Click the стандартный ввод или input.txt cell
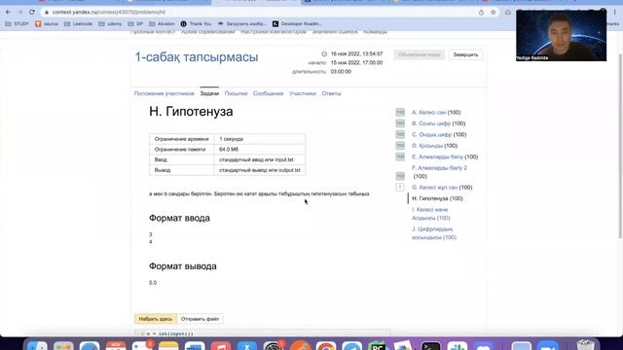 (x=260, y=159)
